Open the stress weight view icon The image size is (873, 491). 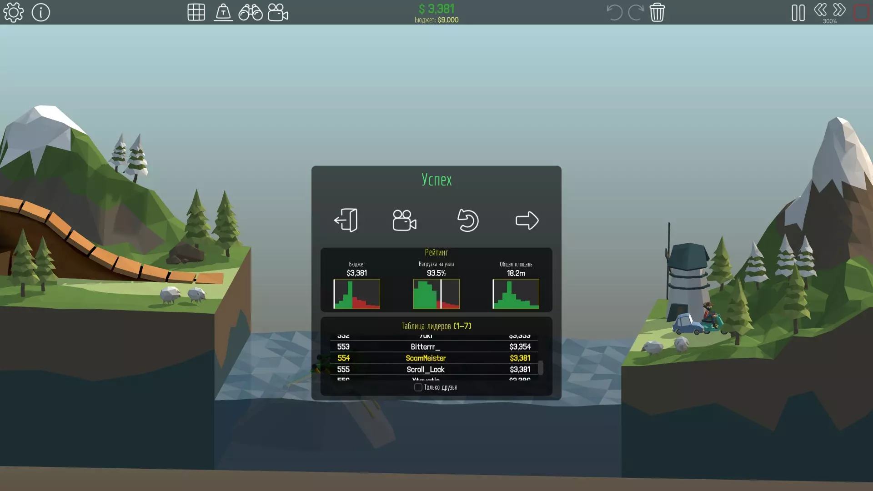click(223, 12)
